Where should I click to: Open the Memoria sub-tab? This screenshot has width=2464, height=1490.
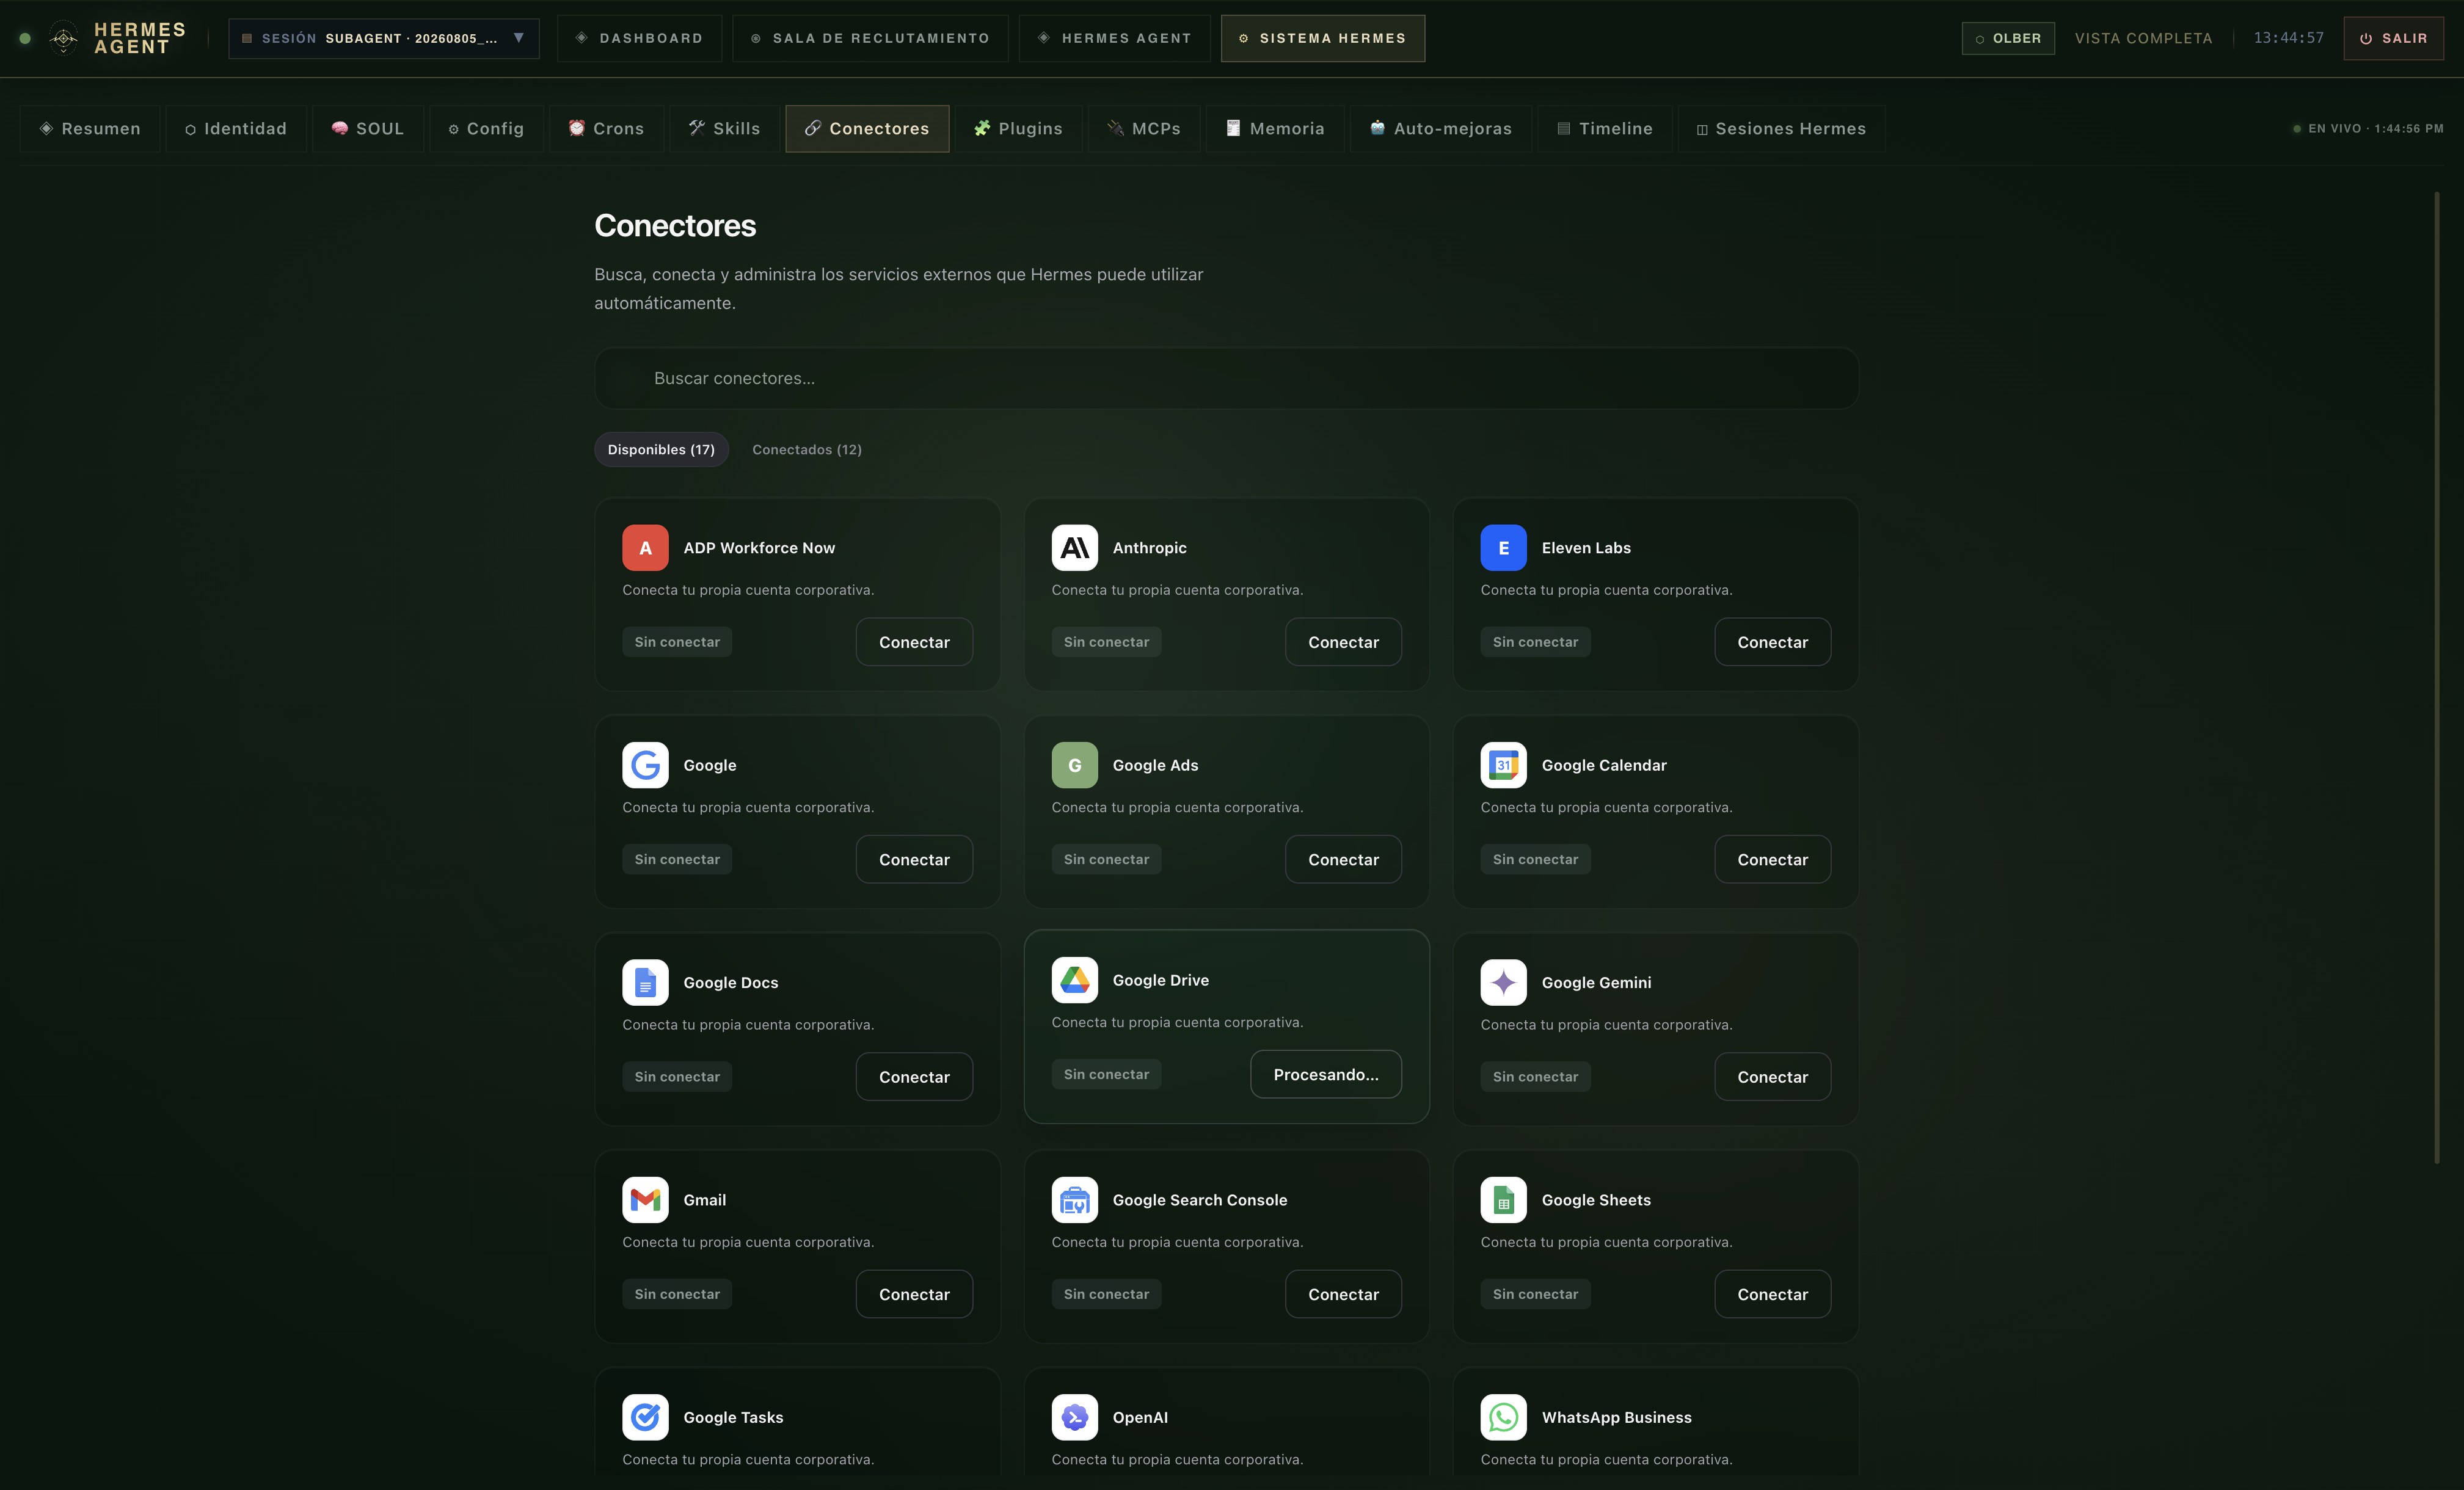click(1274, 128)
